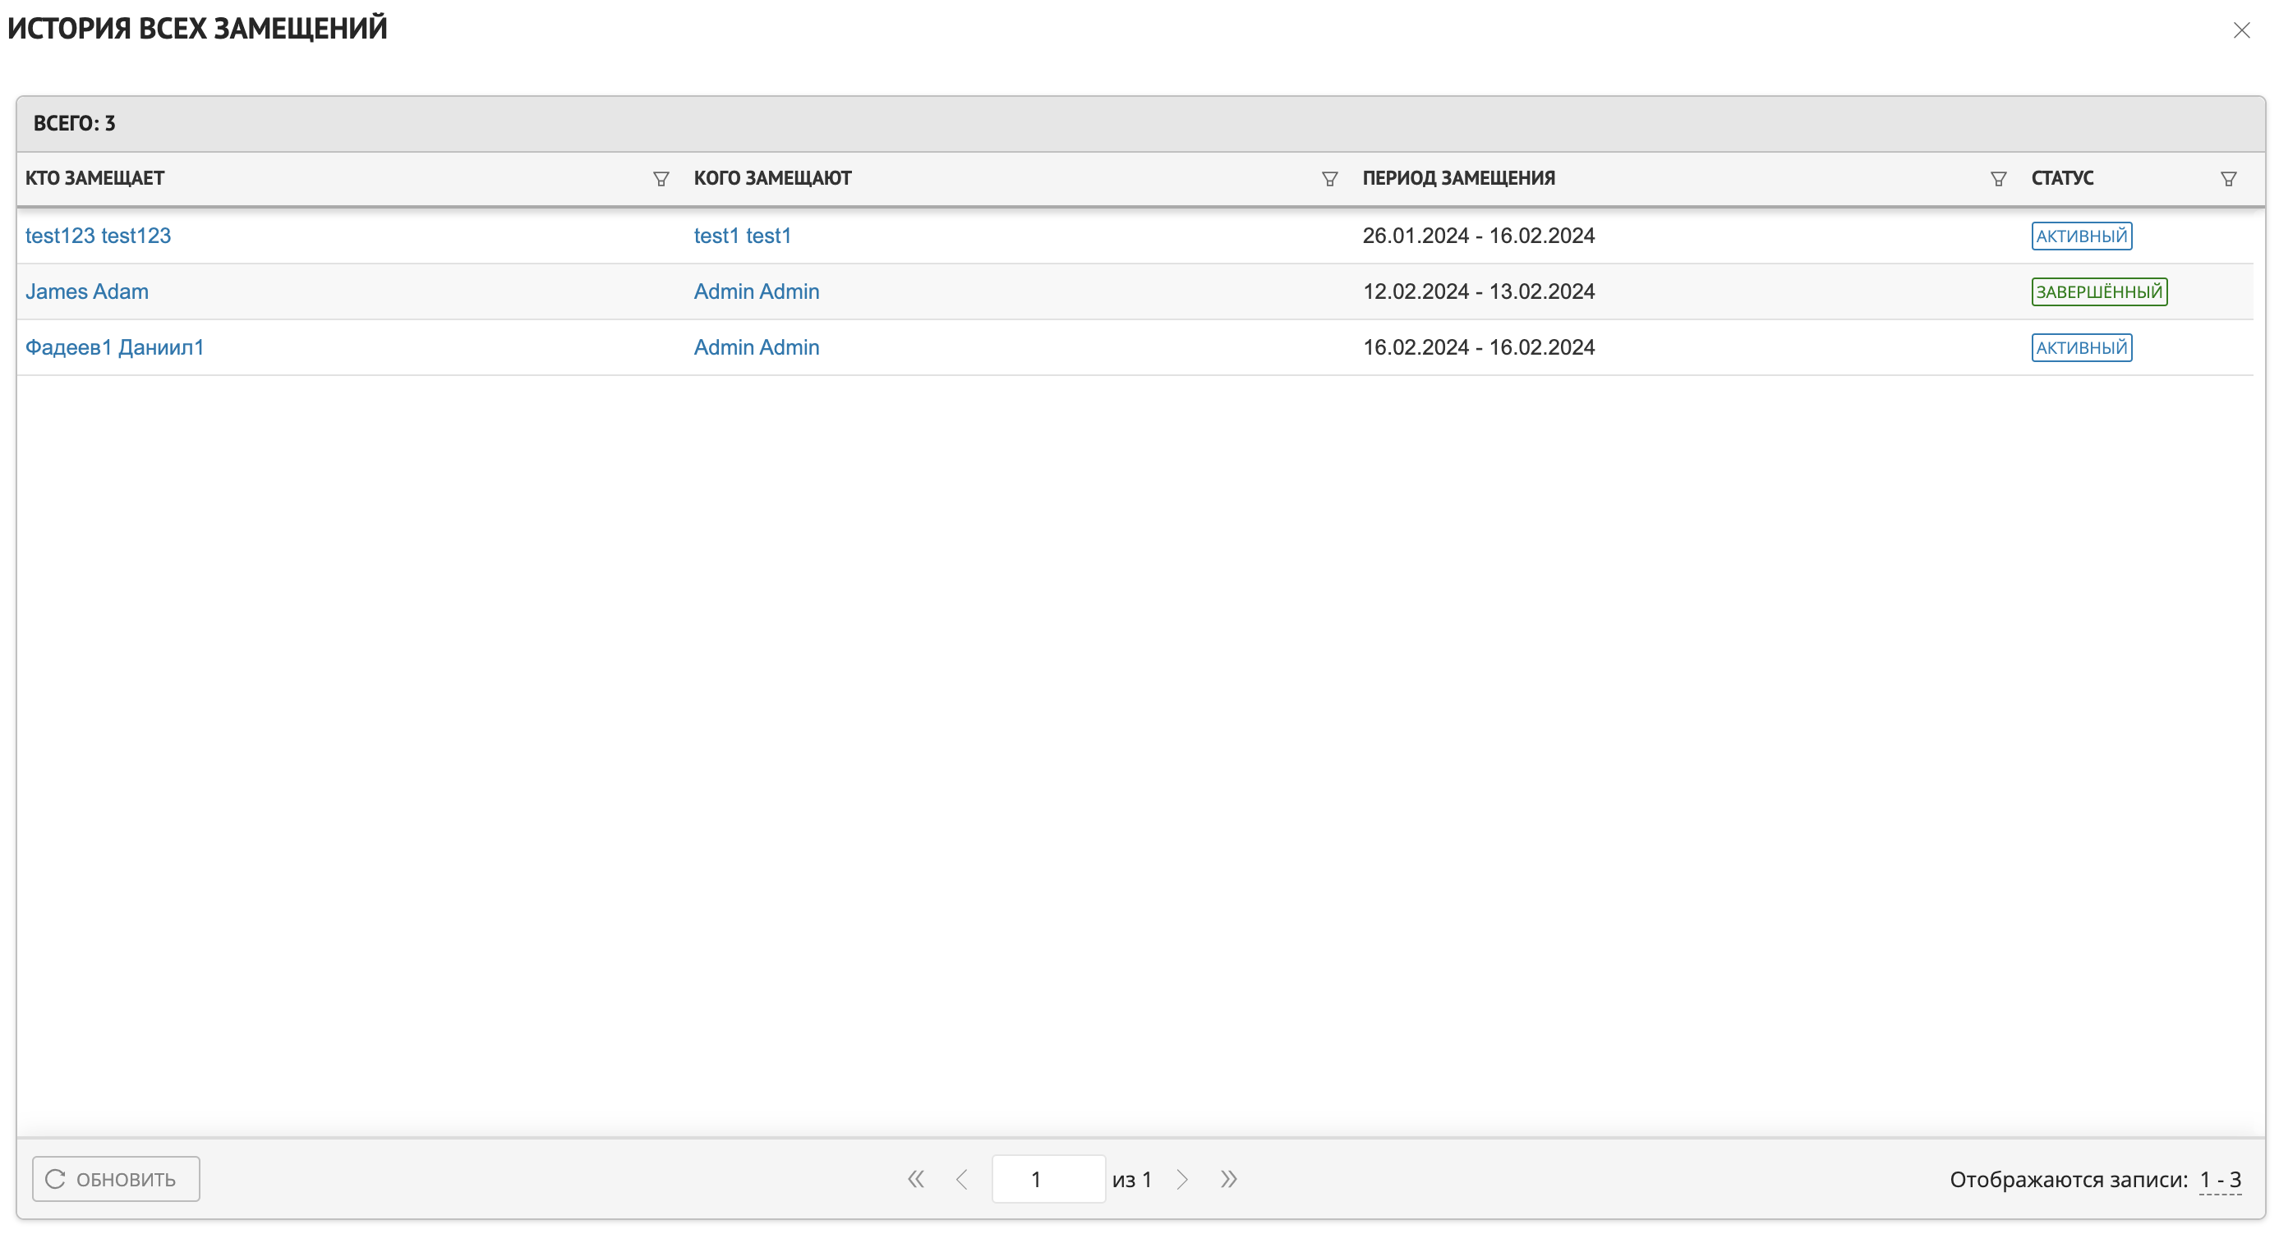Open records per page selector 1 - 3
The height and width of the screenshot is (1243, 2279).
click(x=2220, y=1179)
